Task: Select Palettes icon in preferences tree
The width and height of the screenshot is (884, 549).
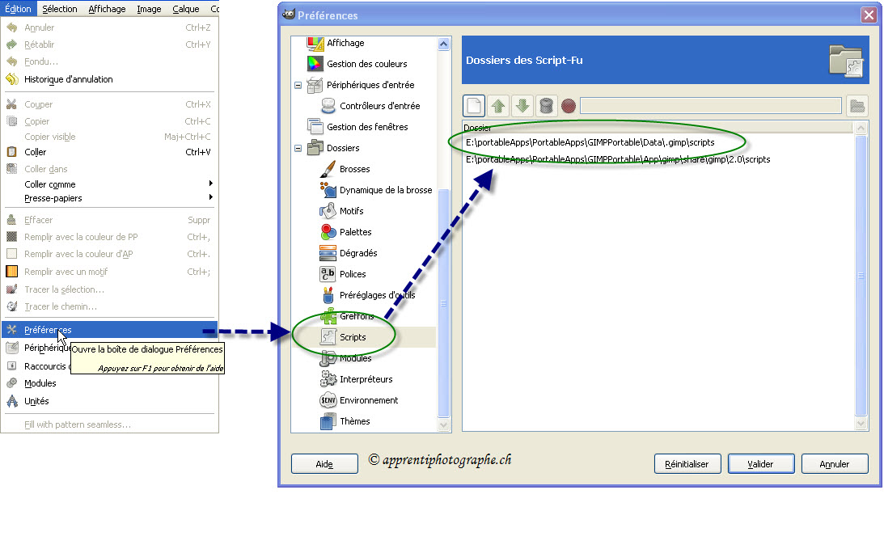Action: pos(328,232)
